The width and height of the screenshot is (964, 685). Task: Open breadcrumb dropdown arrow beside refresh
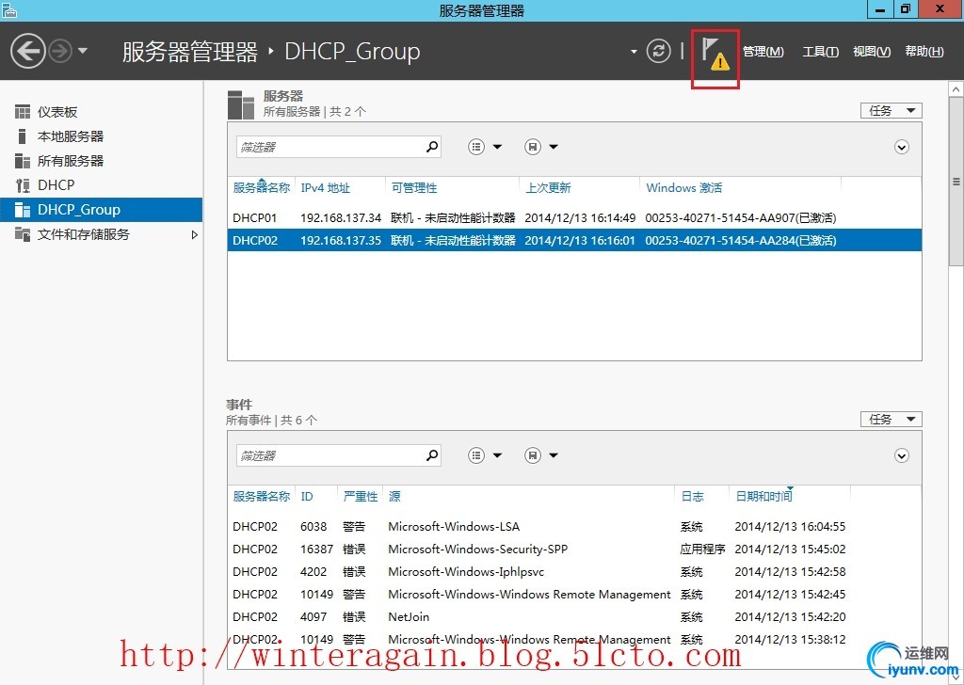[x=634, y=52]
